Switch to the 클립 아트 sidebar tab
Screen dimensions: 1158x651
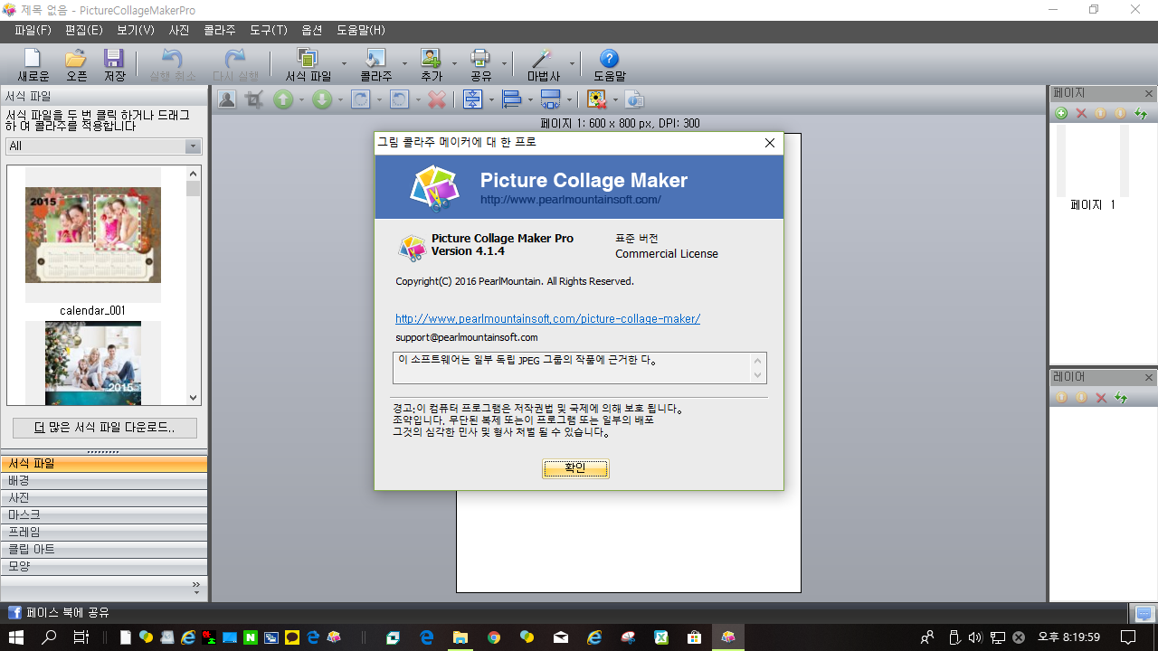[103, 549]
